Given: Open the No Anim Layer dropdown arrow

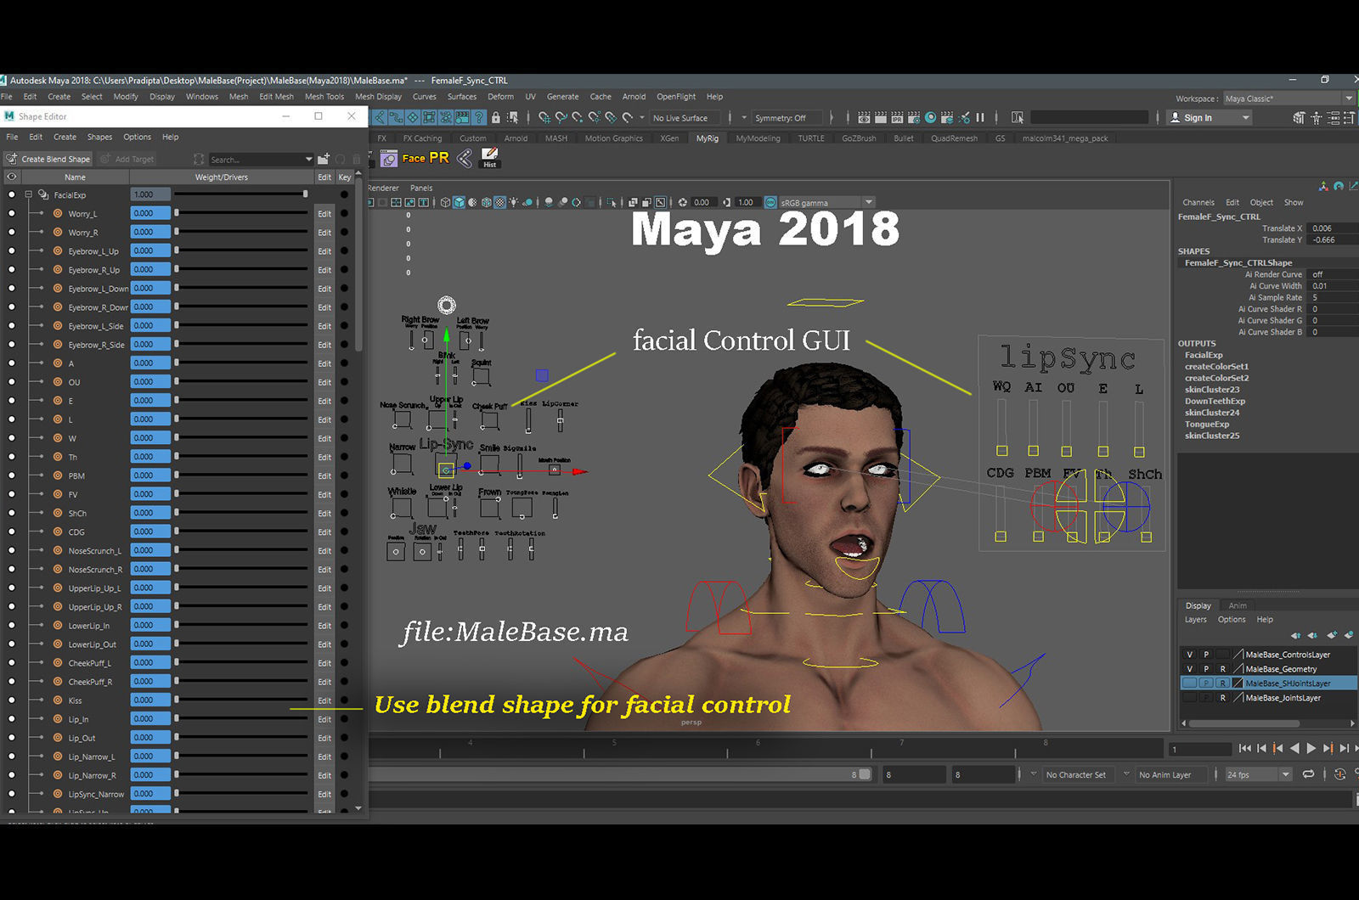Looking at the screenshot, I should click(1126, 774).
